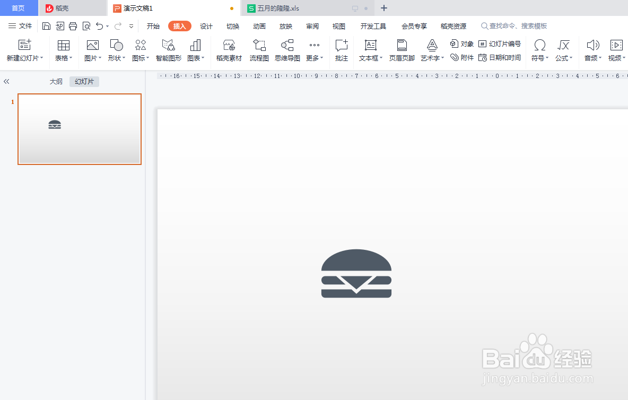This screenshot has width=628, height=400.
Task: Switch to the 审阅 (Review) tab
Action: (x=312, y=26)
